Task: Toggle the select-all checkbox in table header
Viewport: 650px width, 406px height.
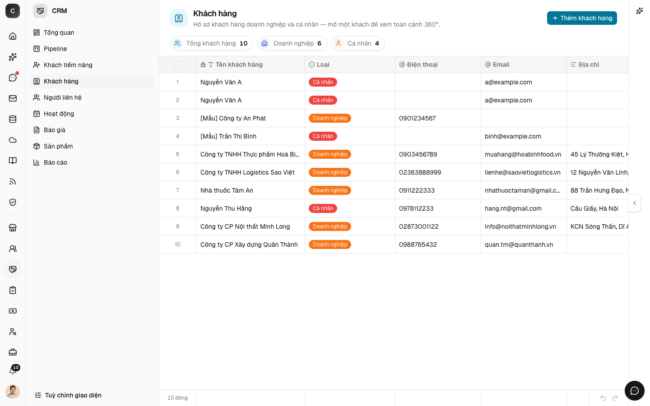Action: (178, 65)
